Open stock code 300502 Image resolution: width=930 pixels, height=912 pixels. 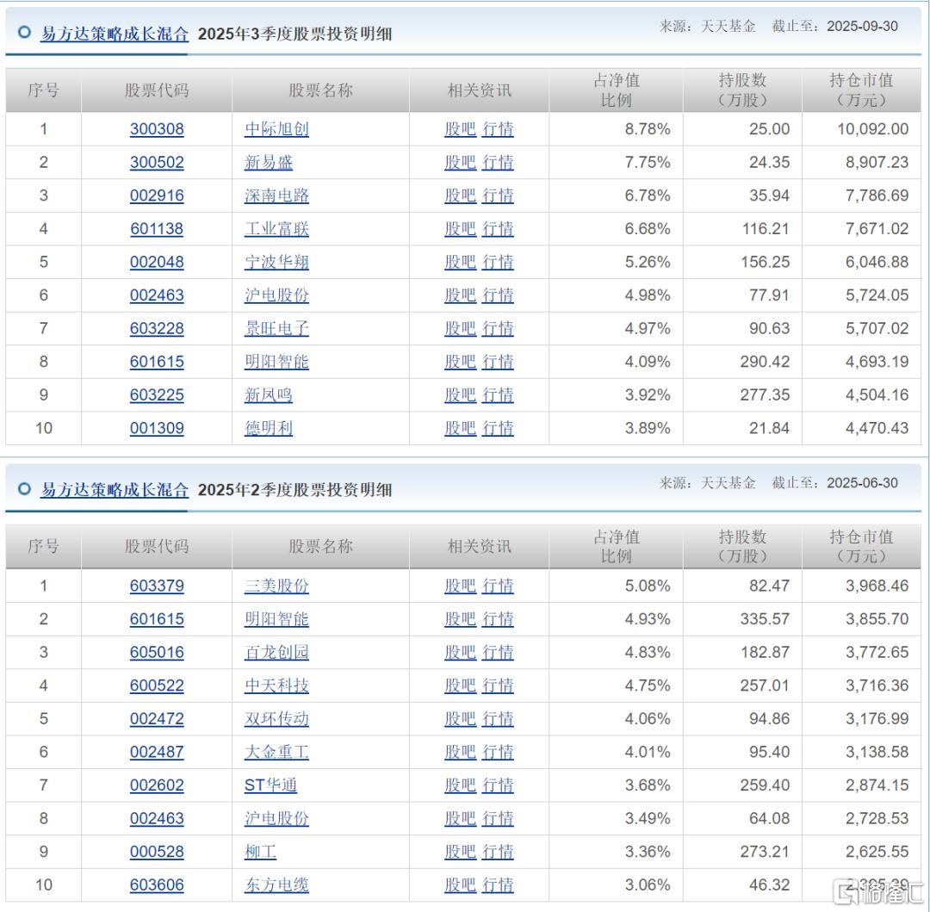157,163
